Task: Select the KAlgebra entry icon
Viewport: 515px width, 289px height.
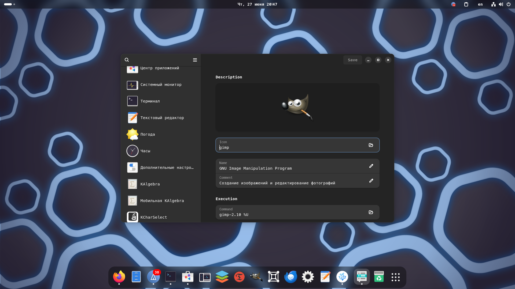Action: tap(132, 184)
